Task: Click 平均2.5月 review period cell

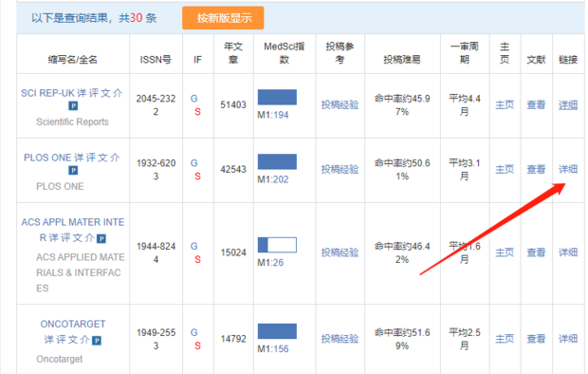Action: 465,339
